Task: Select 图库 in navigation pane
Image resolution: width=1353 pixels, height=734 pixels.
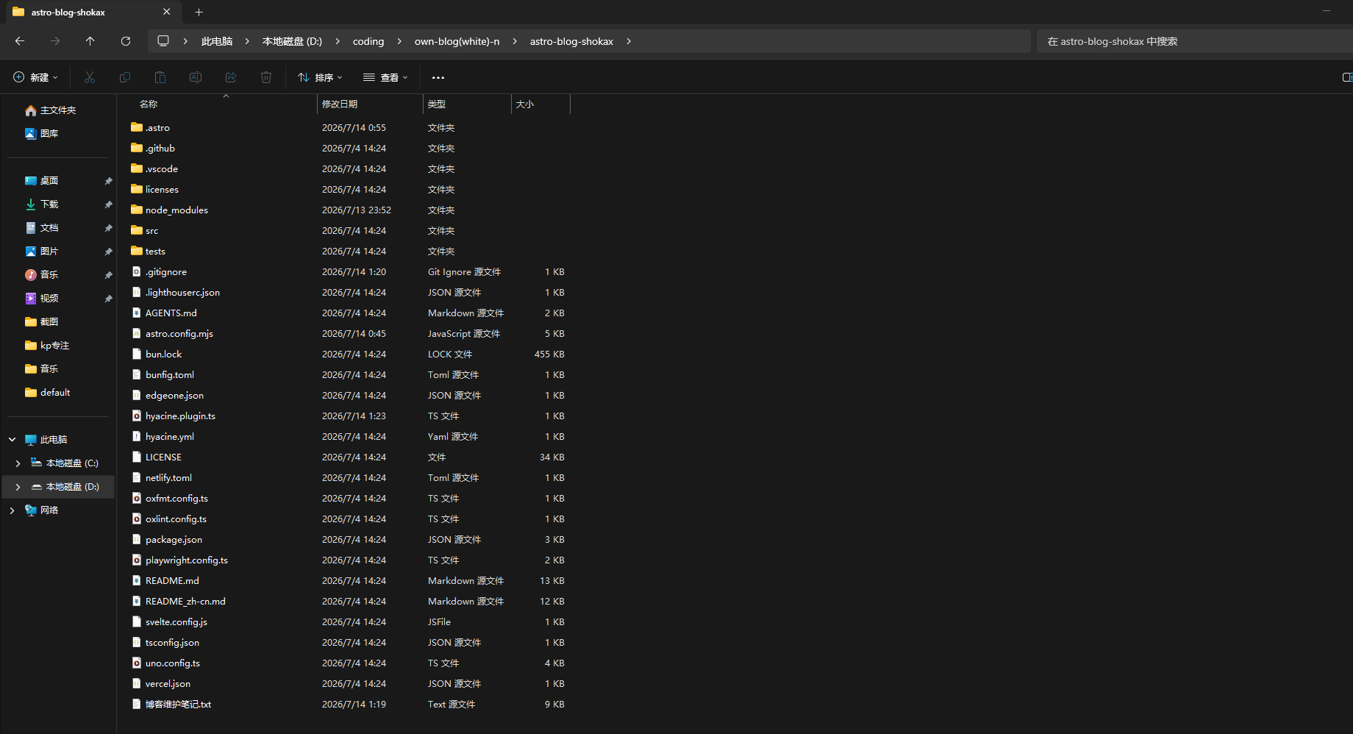Action: click(x=42, y=134)
